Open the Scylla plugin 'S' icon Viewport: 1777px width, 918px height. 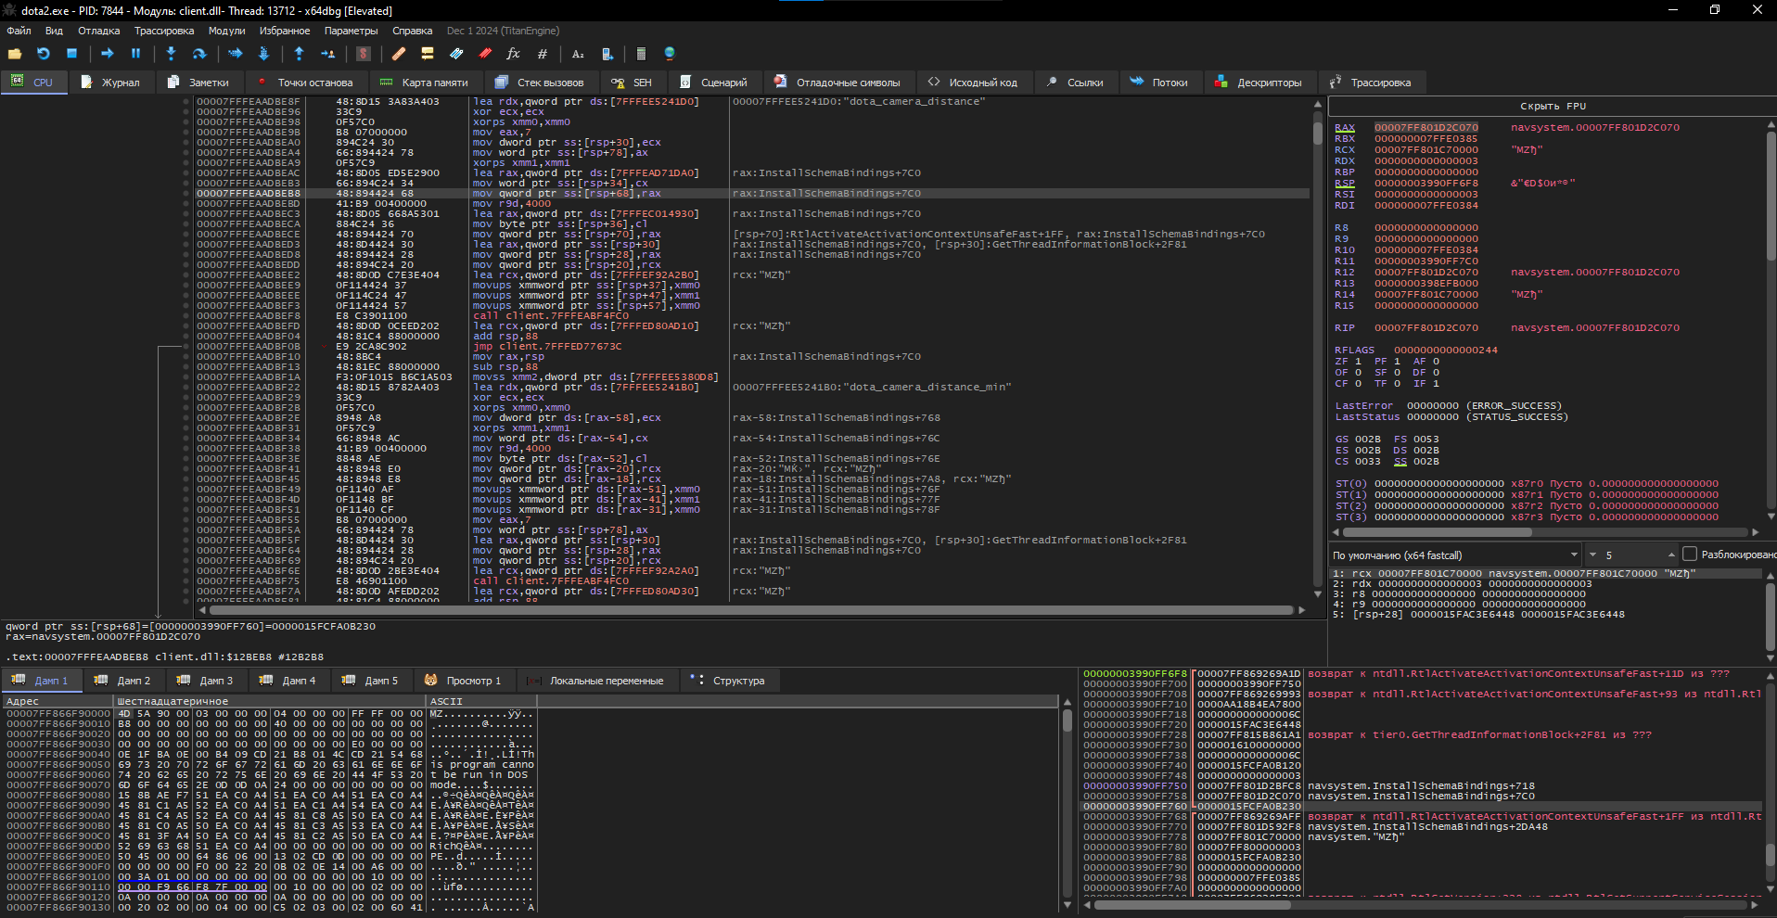(364, 54)
